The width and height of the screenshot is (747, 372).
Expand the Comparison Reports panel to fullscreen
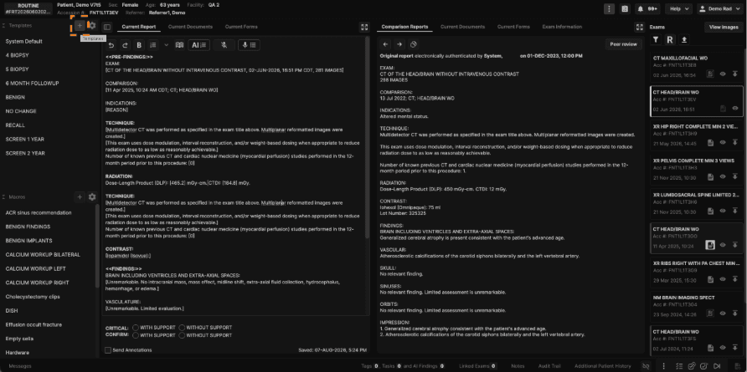(639, 27)
